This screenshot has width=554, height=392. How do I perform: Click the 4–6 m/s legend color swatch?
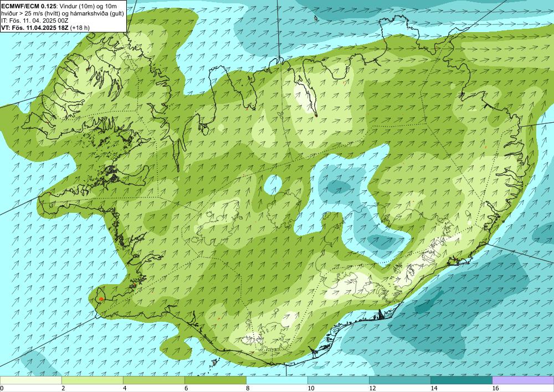[x=153, y=380]
